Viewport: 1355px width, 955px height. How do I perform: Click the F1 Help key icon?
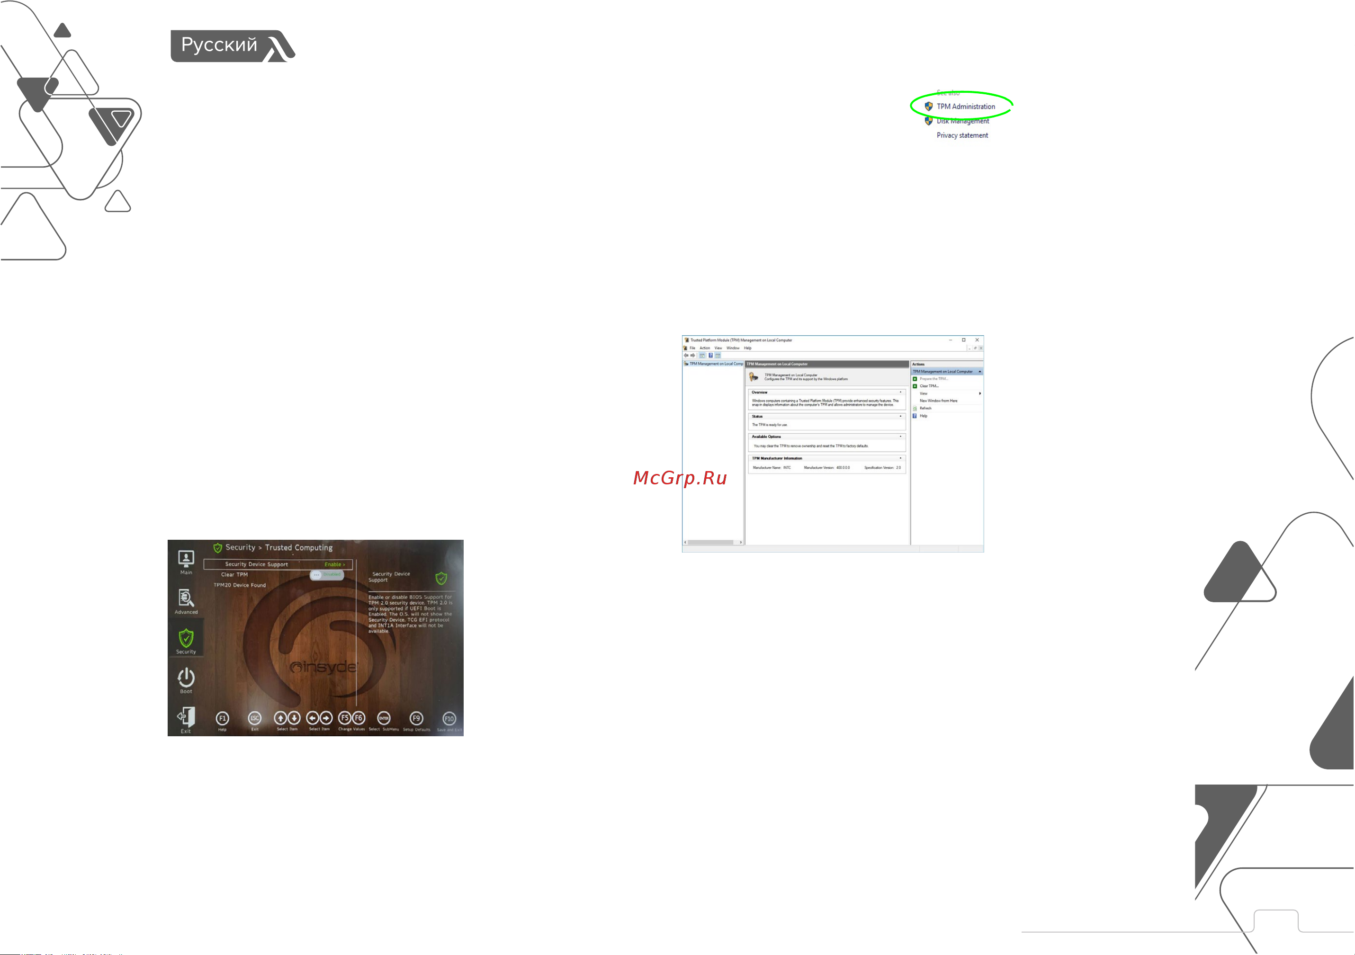click(223, 718)
